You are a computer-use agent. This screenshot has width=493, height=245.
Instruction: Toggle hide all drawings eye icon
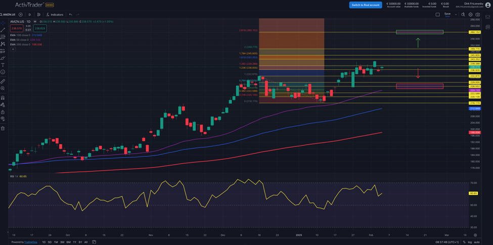tap(3, 119)
